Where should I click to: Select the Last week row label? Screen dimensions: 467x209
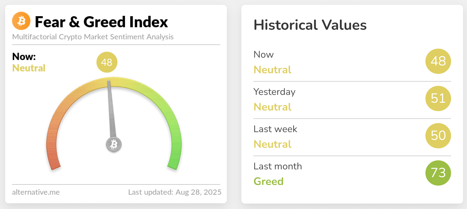[275, 129]
